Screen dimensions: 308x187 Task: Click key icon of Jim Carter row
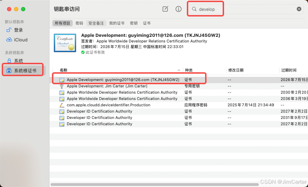coord(62,86)
